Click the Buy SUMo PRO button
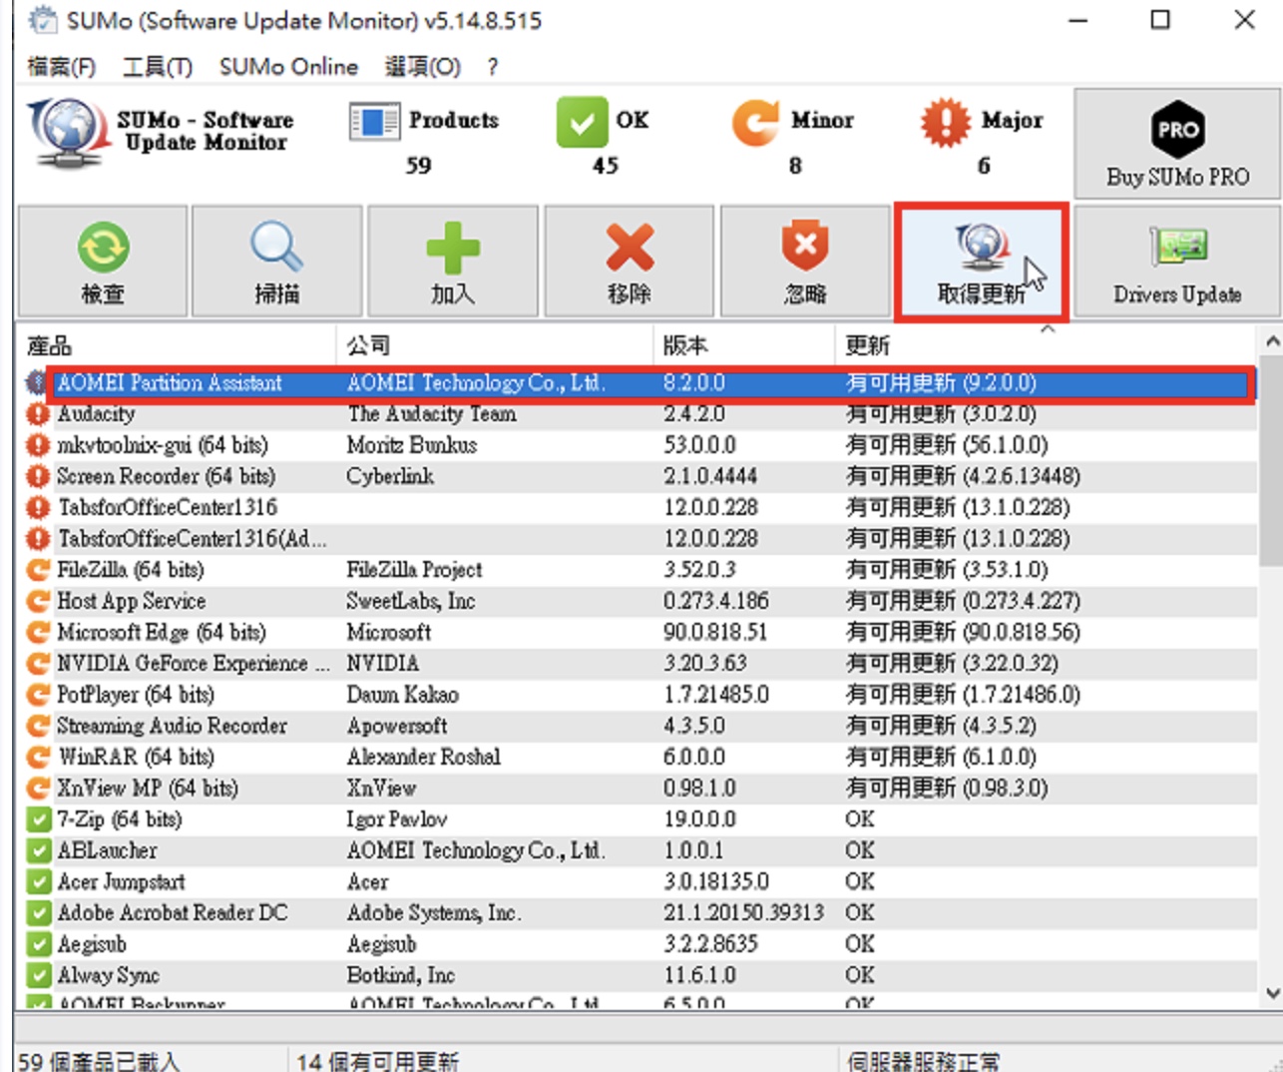The width and height of the screenshot is (1283, 1072). 1177,143
